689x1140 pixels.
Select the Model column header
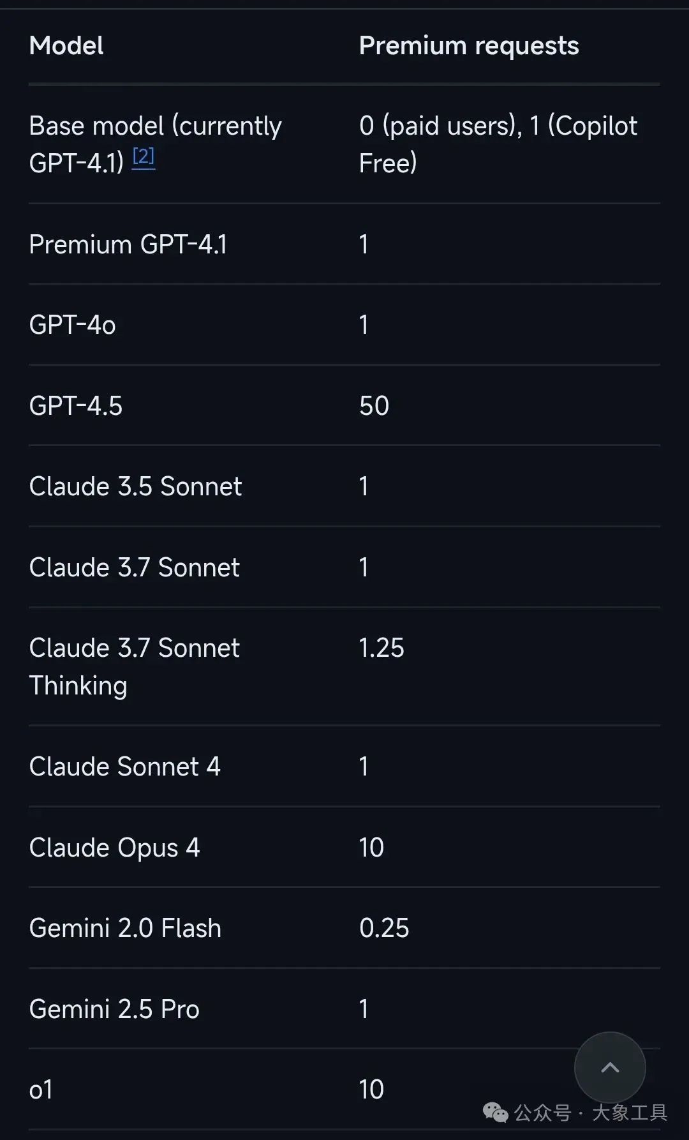pos(66,46)
